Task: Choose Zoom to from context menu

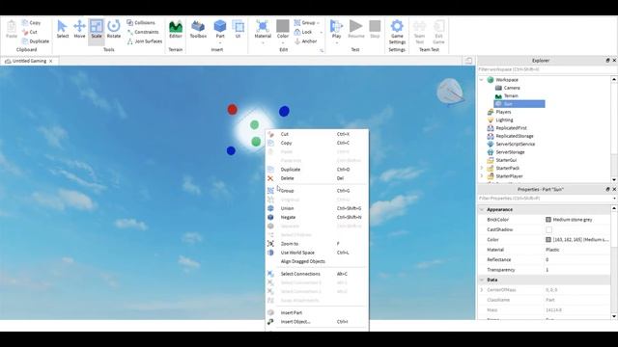Action: [317, 244]
